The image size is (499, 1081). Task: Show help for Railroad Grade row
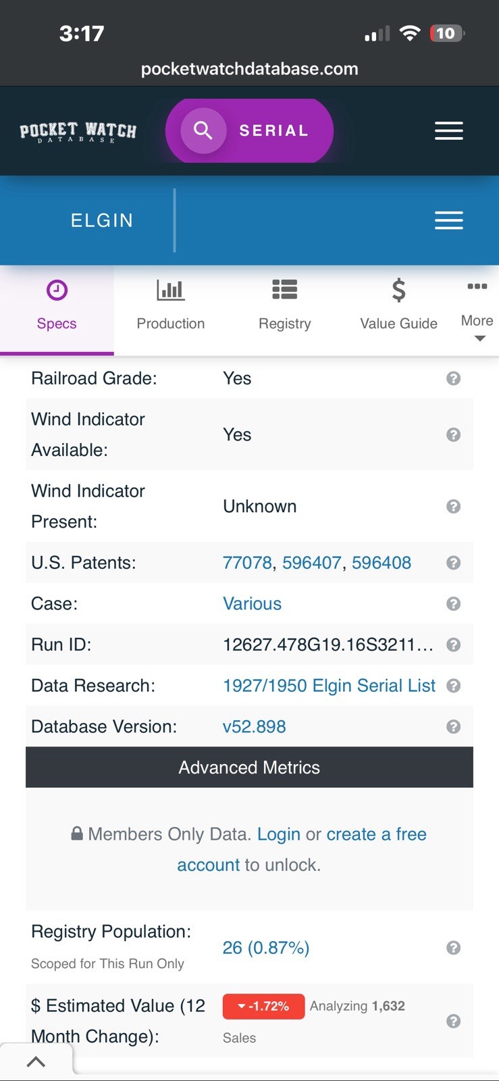click(454, 378)
